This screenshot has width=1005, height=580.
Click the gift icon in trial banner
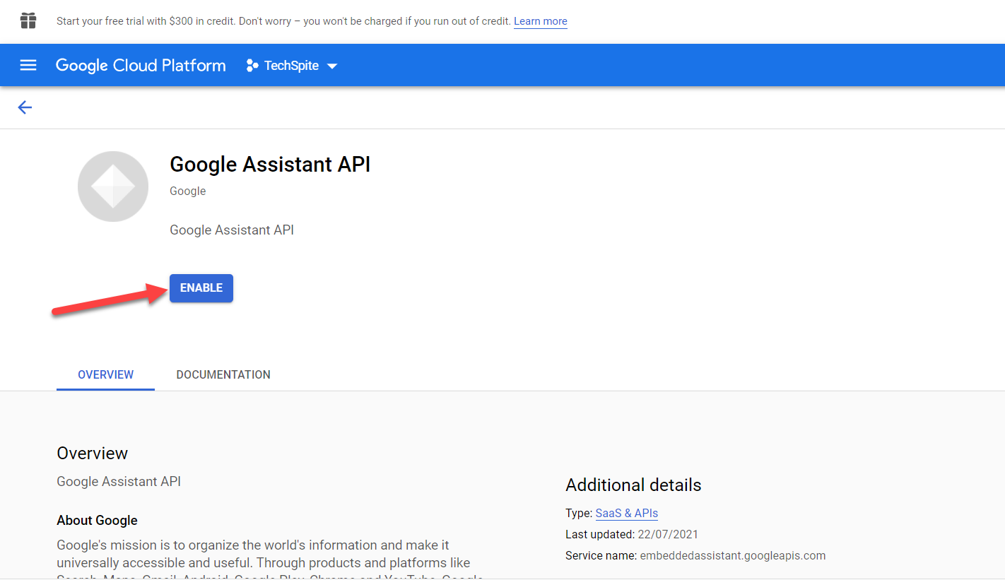pos(28,20)
